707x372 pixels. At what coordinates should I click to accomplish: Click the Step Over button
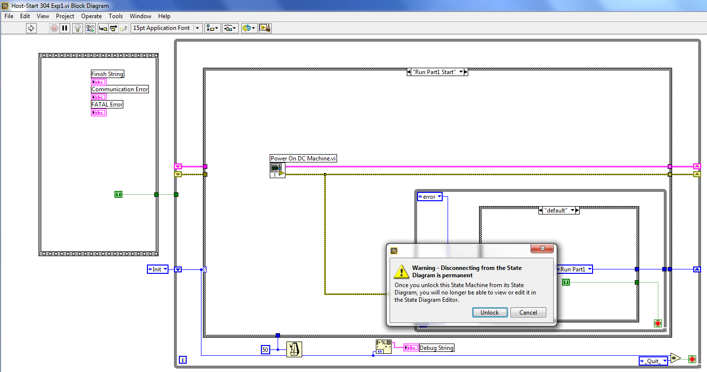point(113,28)
